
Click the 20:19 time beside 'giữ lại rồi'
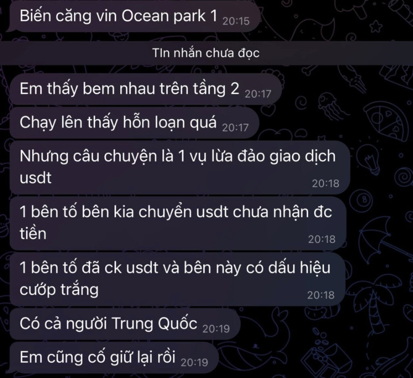(x=194, y=362)
